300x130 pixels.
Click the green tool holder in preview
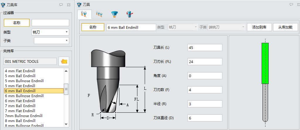[x=265, y=63]
